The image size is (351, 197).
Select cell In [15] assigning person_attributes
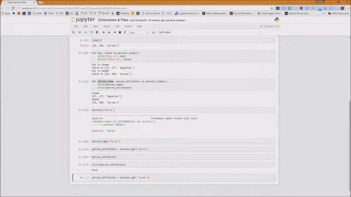(x=183, y=149)
